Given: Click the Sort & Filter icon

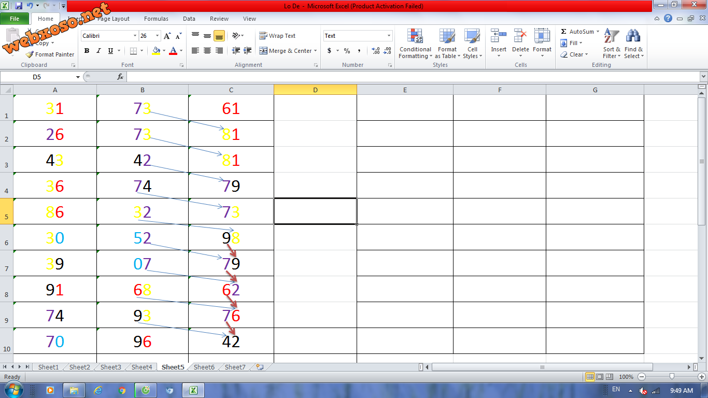Looking at the screenshot, I should (x=612, y=37).
